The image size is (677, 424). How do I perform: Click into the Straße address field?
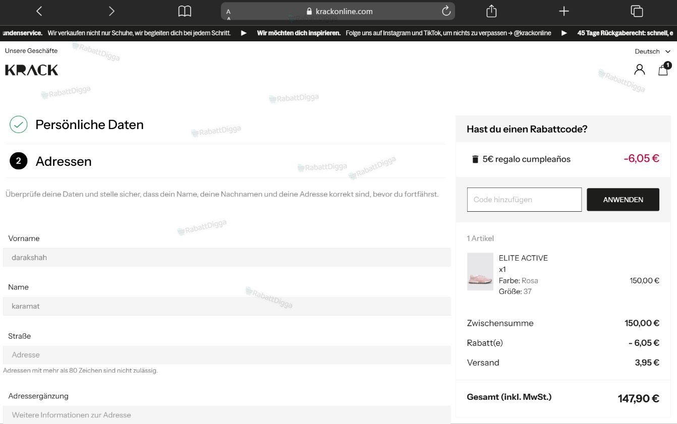pyautogui.click(x=227, y=355)
